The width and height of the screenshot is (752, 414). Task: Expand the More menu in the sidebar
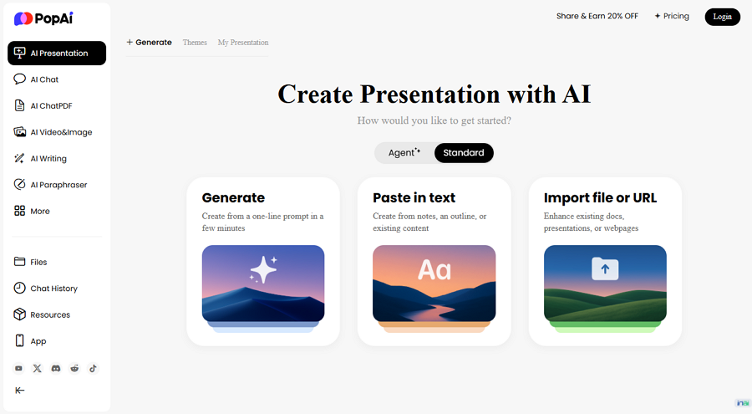pyautogui.click(x=40, y=211)
